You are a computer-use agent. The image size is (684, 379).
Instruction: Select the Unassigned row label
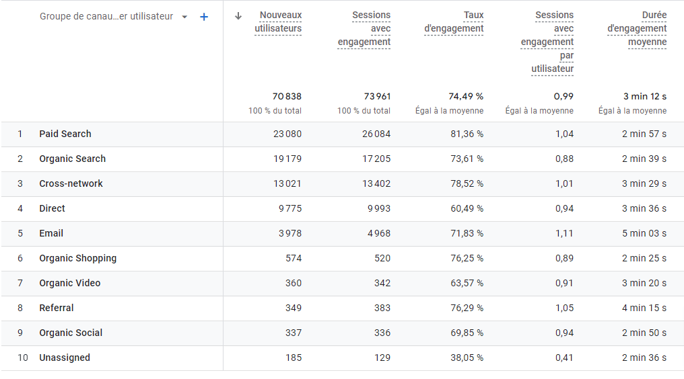pyautogui.click(x=65, y=357)
